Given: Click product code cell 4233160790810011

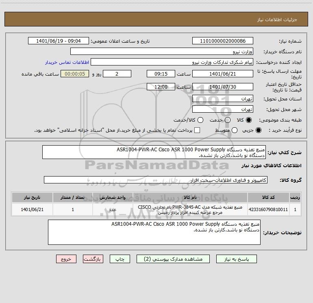Looking at the screenshot, I should [x=268, y=209].
